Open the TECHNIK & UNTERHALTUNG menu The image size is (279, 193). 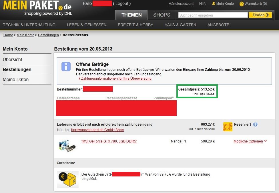pos(29,25)
